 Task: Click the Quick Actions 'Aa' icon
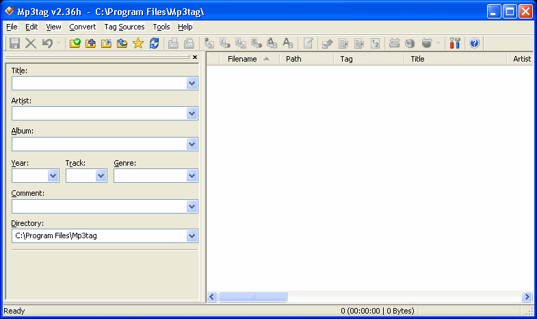coord(288,43)
